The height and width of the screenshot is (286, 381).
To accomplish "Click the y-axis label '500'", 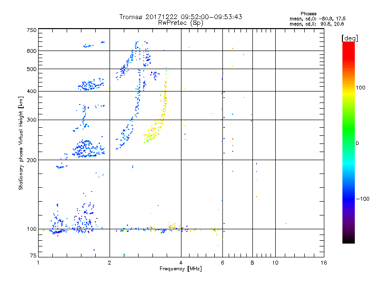I will tap(31, 69).
